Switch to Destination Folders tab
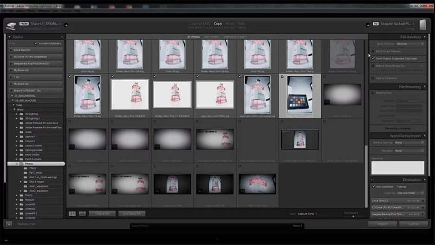Viewport: 435px width, 245px height. pos(235,37)
